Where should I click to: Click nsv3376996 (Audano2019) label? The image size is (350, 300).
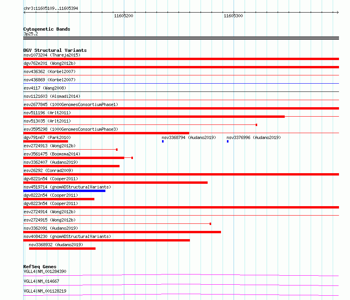254,137
